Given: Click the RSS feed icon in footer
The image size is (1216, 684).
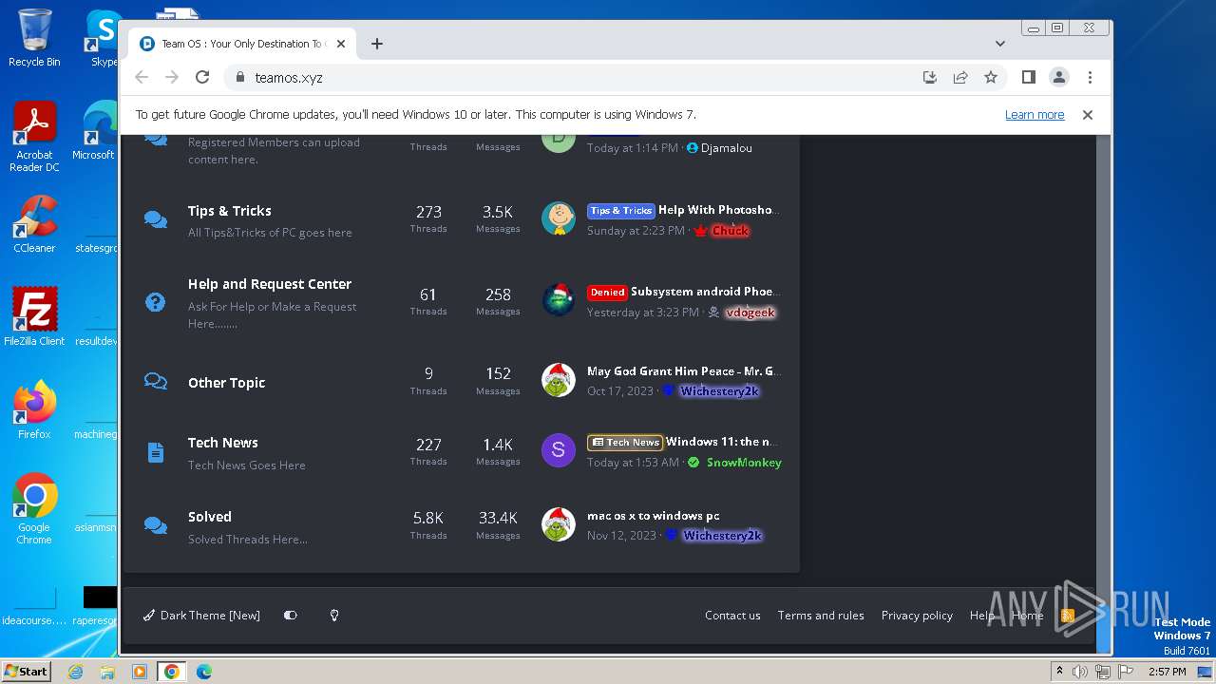Looking at the screenshot, I should [1068, 616].
